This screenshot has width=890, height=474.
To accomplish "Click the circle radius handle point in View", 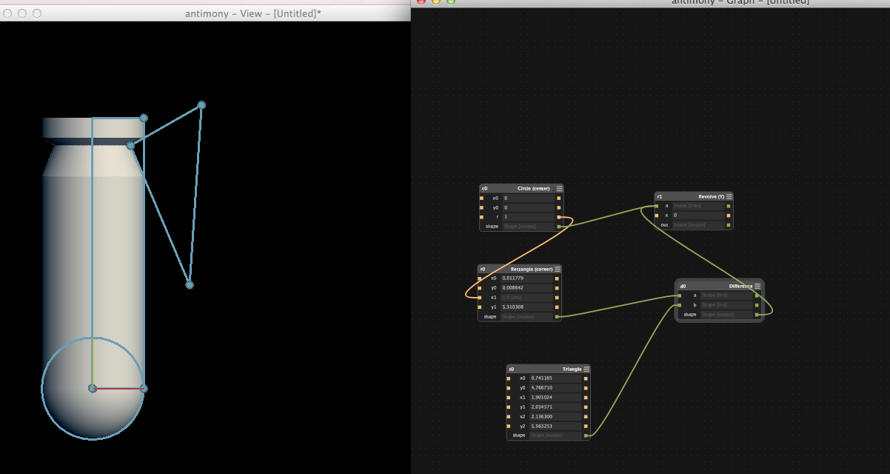I will tap(144, 388).
